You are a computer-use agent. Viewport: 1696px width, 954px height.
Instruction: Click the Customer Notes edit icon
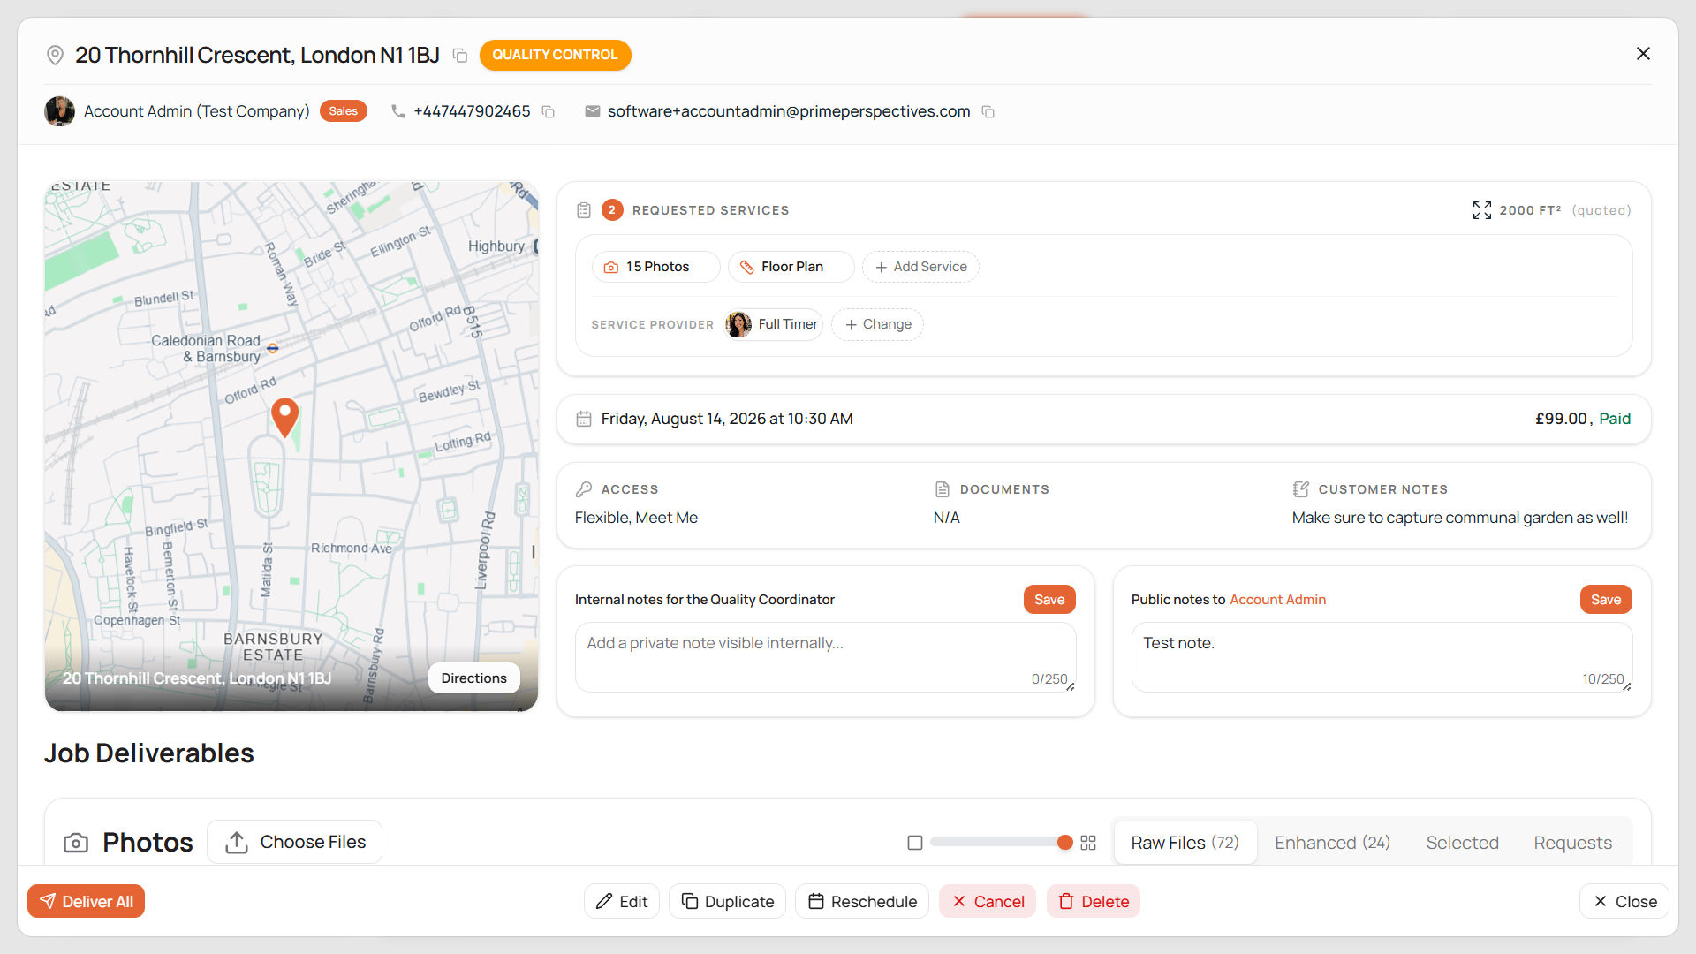point(1301,489)
